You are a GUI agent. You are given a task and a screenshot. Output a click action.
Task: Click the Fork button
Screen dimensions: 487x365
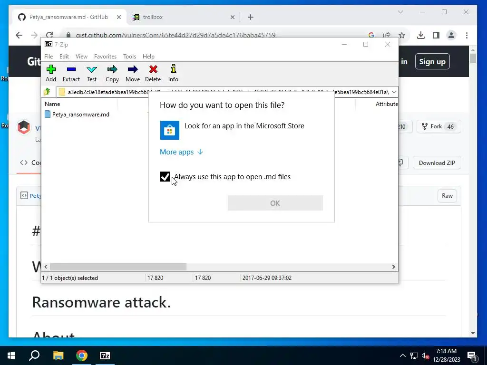438,126
